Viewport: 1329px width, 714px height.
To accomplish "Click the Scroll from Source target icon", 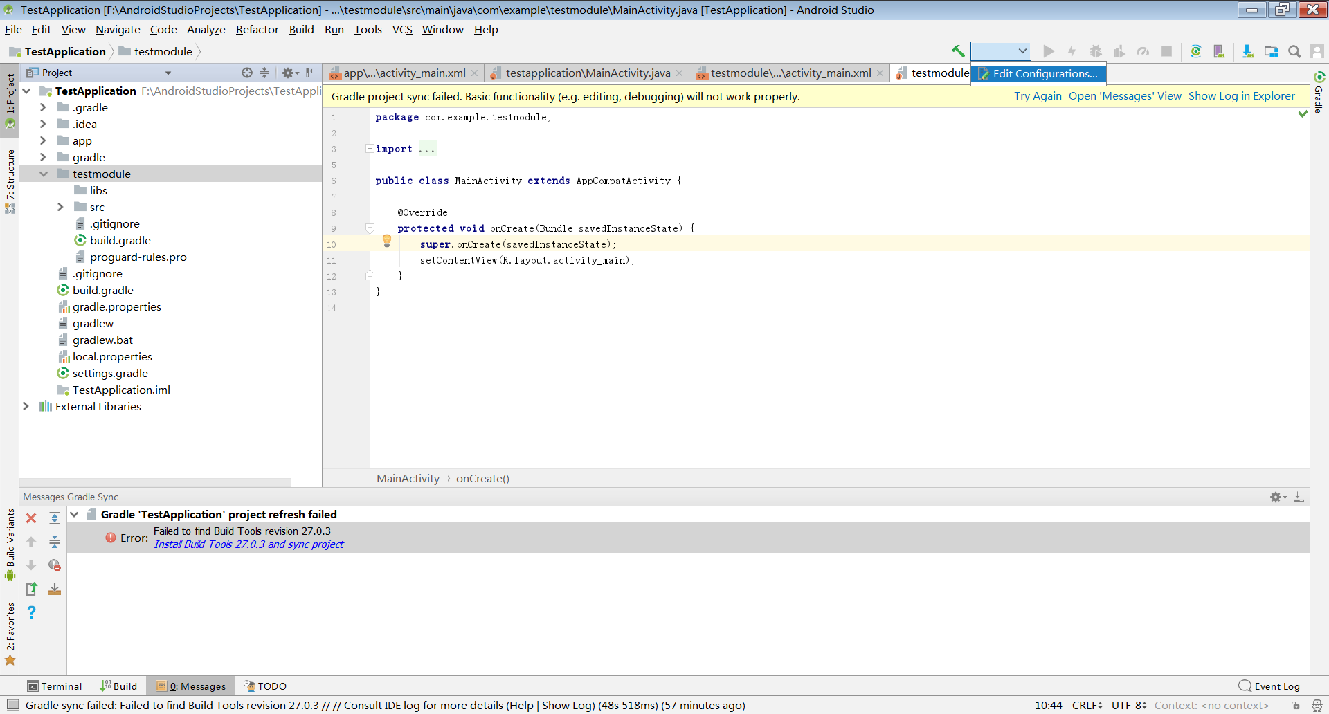I will [x=247, y=73].
